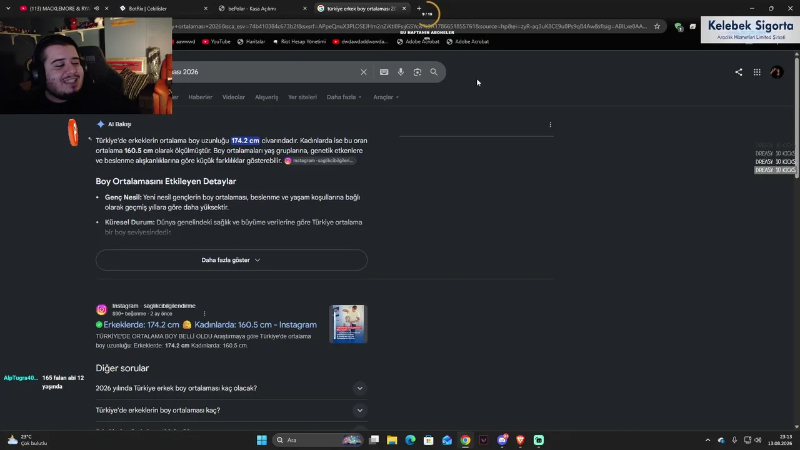The image size is (800, 450).
Task: Search by image with the Lens icon
Action: pos(417,72)
